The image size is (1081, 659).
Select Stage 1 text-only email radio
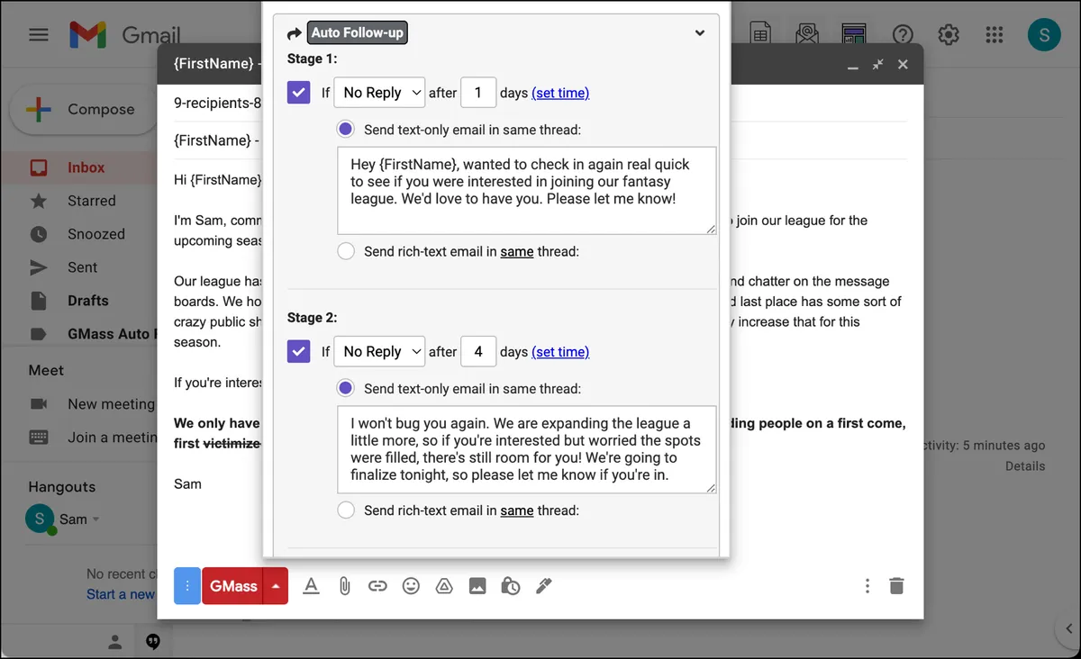click(x=346, y=130)
